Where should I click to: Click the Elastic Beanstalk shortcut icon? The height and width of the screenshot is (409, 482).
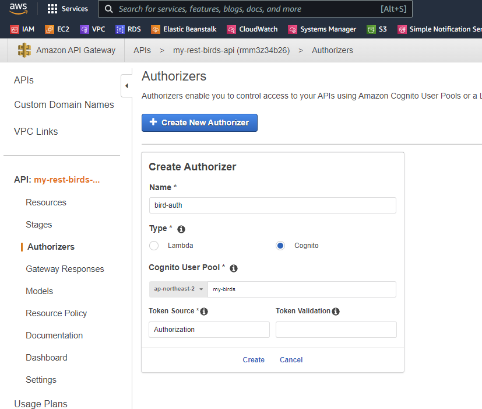[156, 30]
